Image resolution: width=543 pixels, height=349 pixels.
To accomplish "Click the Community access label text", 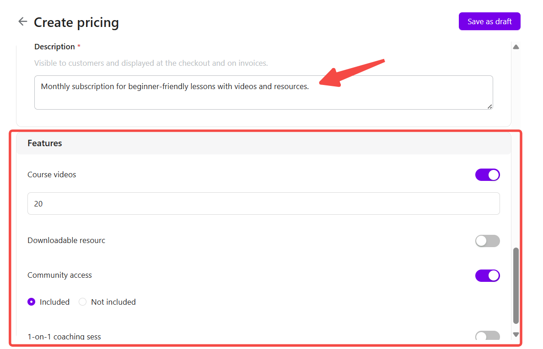I will tap(59, 275).
